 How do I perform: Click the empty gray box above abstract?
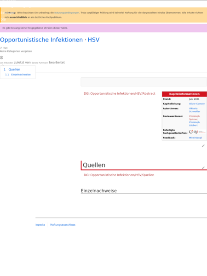pyautogui.click(x=144, y=82)
